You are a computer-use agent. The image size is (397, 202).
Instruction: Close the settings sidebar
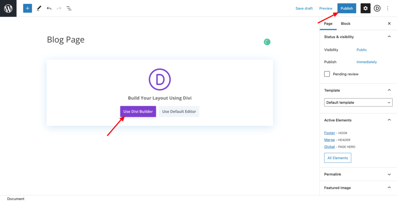(x=389, y=24)
